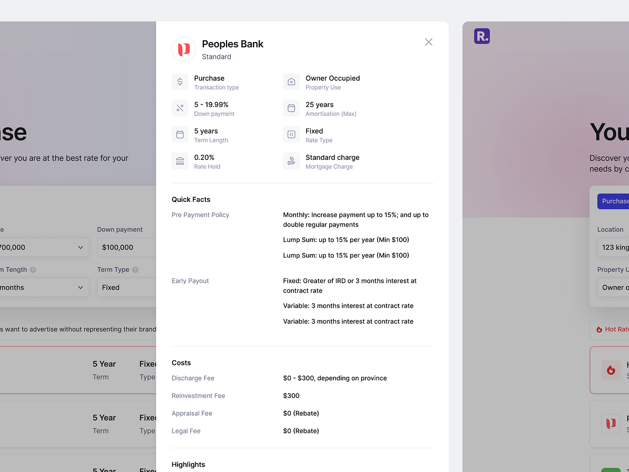Click the Pre Payment Policy label
Viewport: 629px width, 472px height.
point(201,214)
